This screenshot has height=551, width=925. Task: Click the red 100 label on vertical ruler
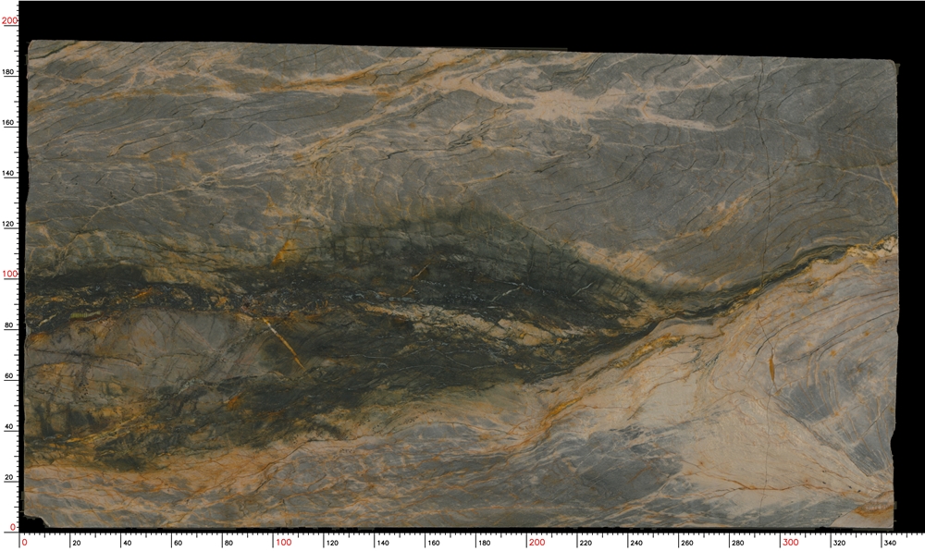[x=7, y=274]
